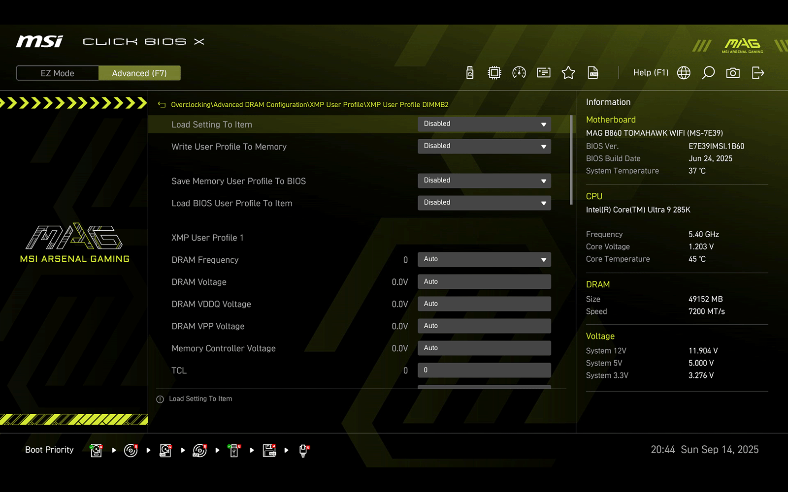Select the Write User Profile To Memory label

229,147
